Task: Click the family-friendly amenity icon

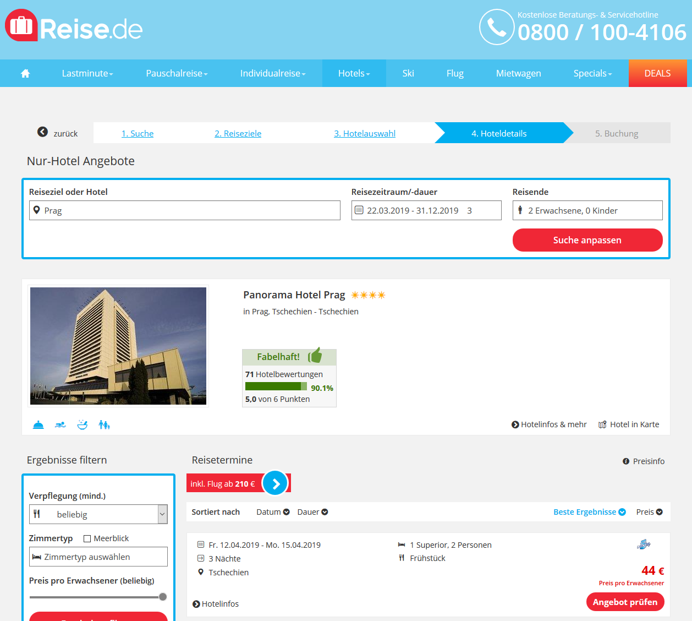Action: 104,424
